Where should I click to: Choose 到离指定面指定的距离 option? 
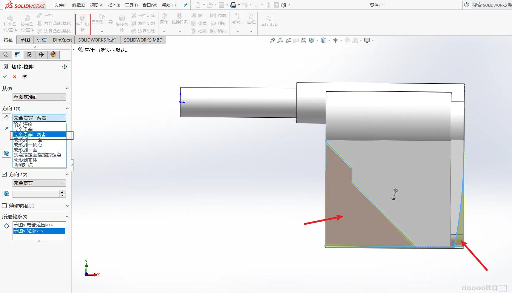click(39, 155)
